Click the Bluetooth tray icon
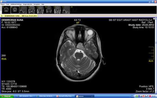Screen dimensions: 157x98 (x=139, y=96)
